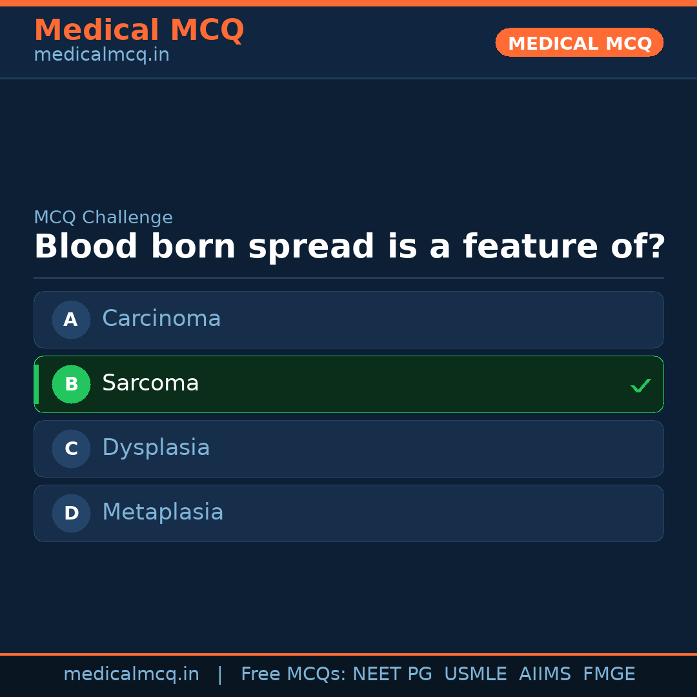
Task: Click the orange MEDICAL MCQ pill badge
Action: tap(579, 43)
